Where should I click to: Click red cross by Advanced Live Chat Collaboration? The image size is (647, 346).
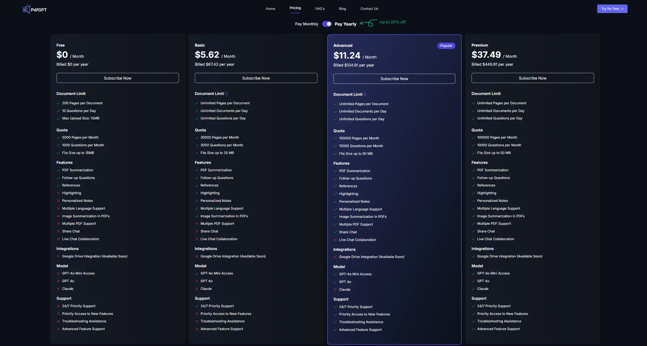[335, 240]
